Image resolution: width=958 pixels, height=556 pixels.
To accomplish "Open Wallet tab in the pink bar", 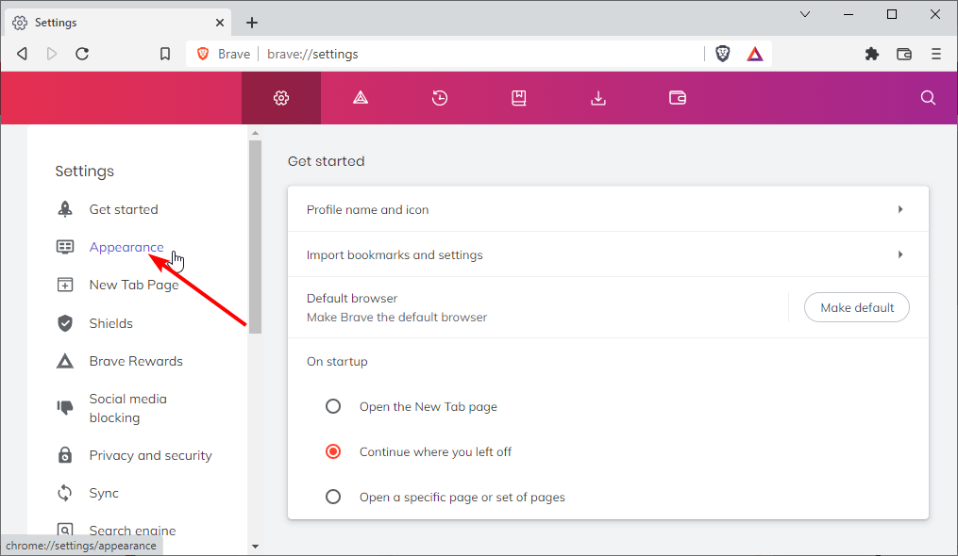I will 678,98.
